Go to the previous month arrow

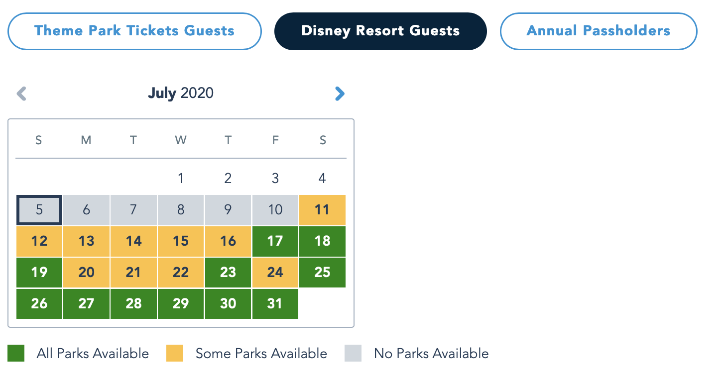tap(21, 94)
